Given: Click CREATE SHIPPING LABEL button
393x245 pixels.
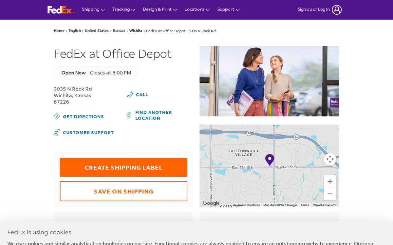Looking at the screenshot, I should point(123,168).
